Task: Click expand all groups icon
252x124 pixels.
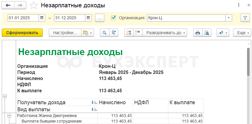Action: (x=138, y=33)
